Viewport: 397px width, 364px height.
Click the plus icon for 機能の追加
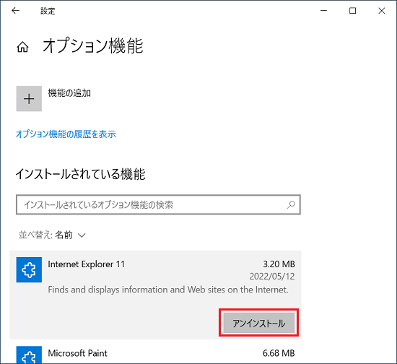29,98
